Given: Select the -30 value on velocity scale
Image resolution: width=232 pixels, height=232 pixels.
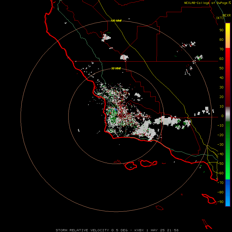Looking at the screenshot, I should (x=220, y=145).
